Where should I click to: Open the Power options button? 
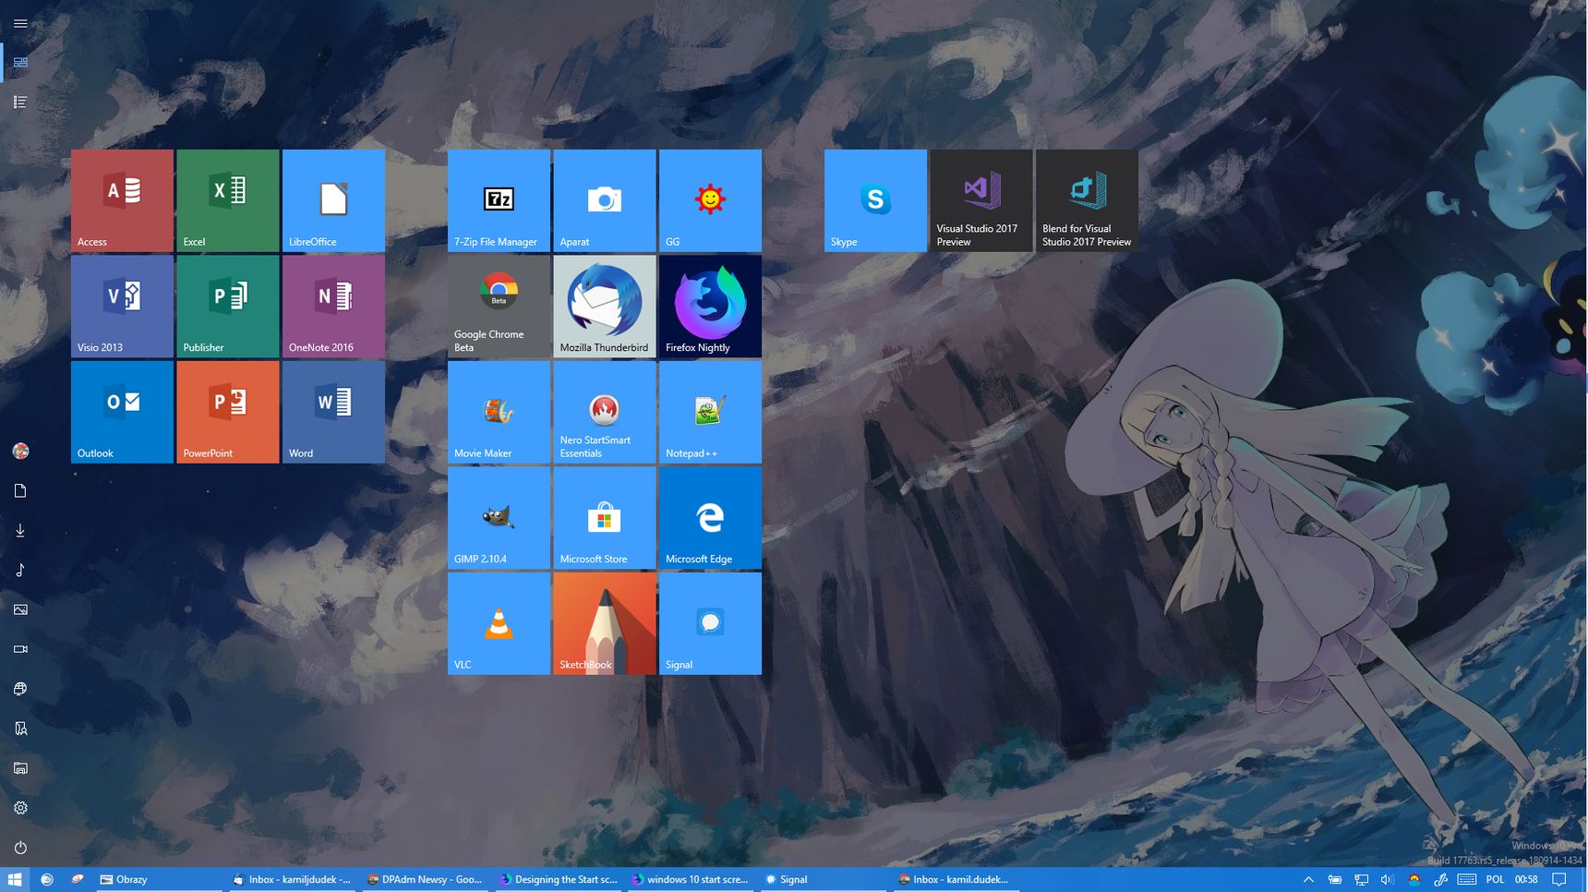pos(20,848)
